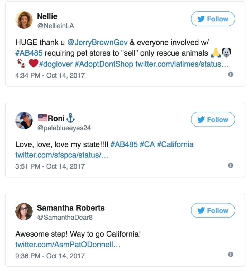Follow Samantha Roberts
Viewport: 248px width, 271px height.
click(213, 211)
